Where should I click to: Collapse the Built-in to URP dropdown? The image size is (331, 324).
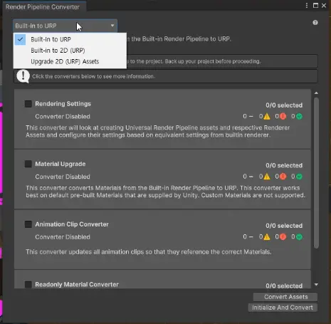[x=65, y=26]
